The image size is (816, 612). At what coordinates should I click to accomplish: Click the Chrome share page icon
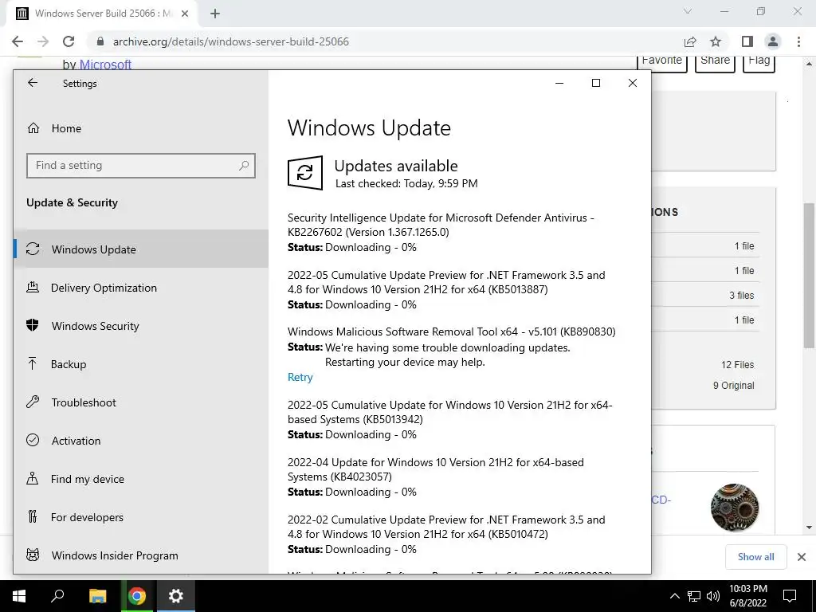(690, 41)
